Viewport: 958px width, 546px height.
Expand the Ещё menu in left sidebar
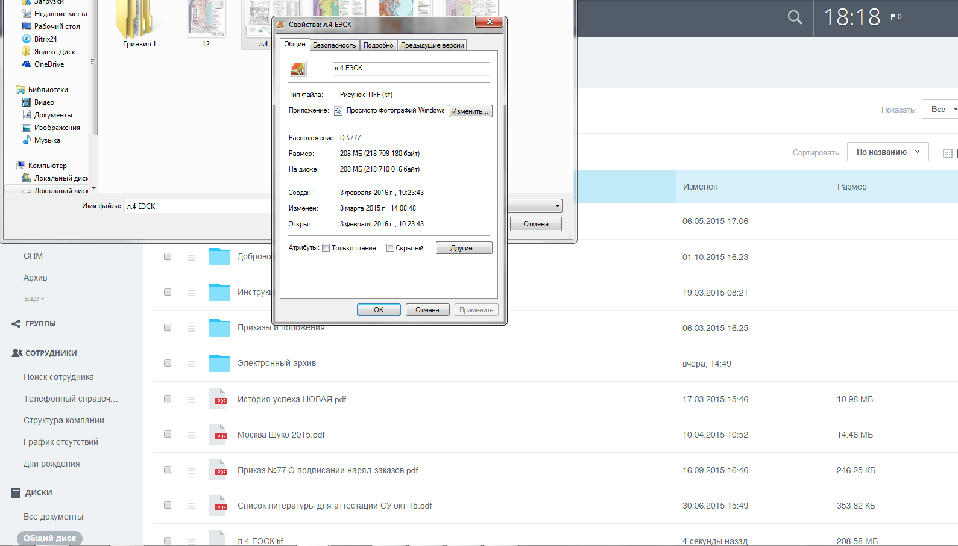tap(34, 298)
